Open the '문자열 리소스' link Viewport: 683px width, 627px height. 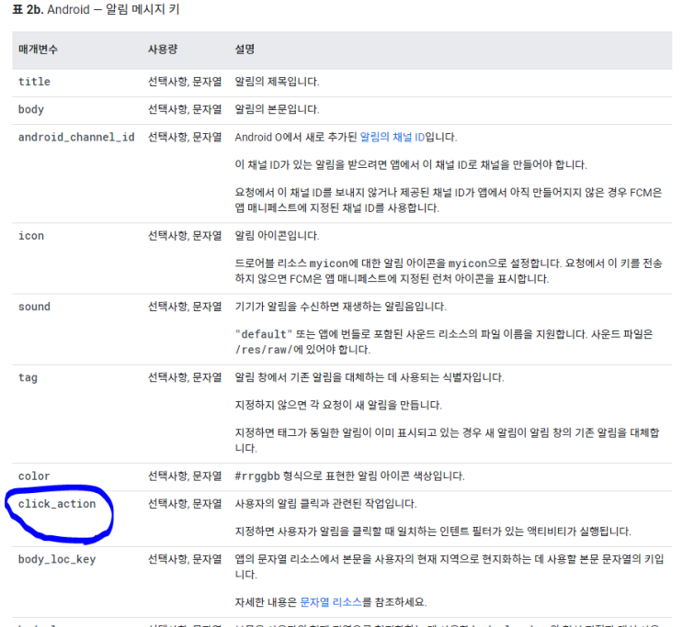[x=331, y=602]
